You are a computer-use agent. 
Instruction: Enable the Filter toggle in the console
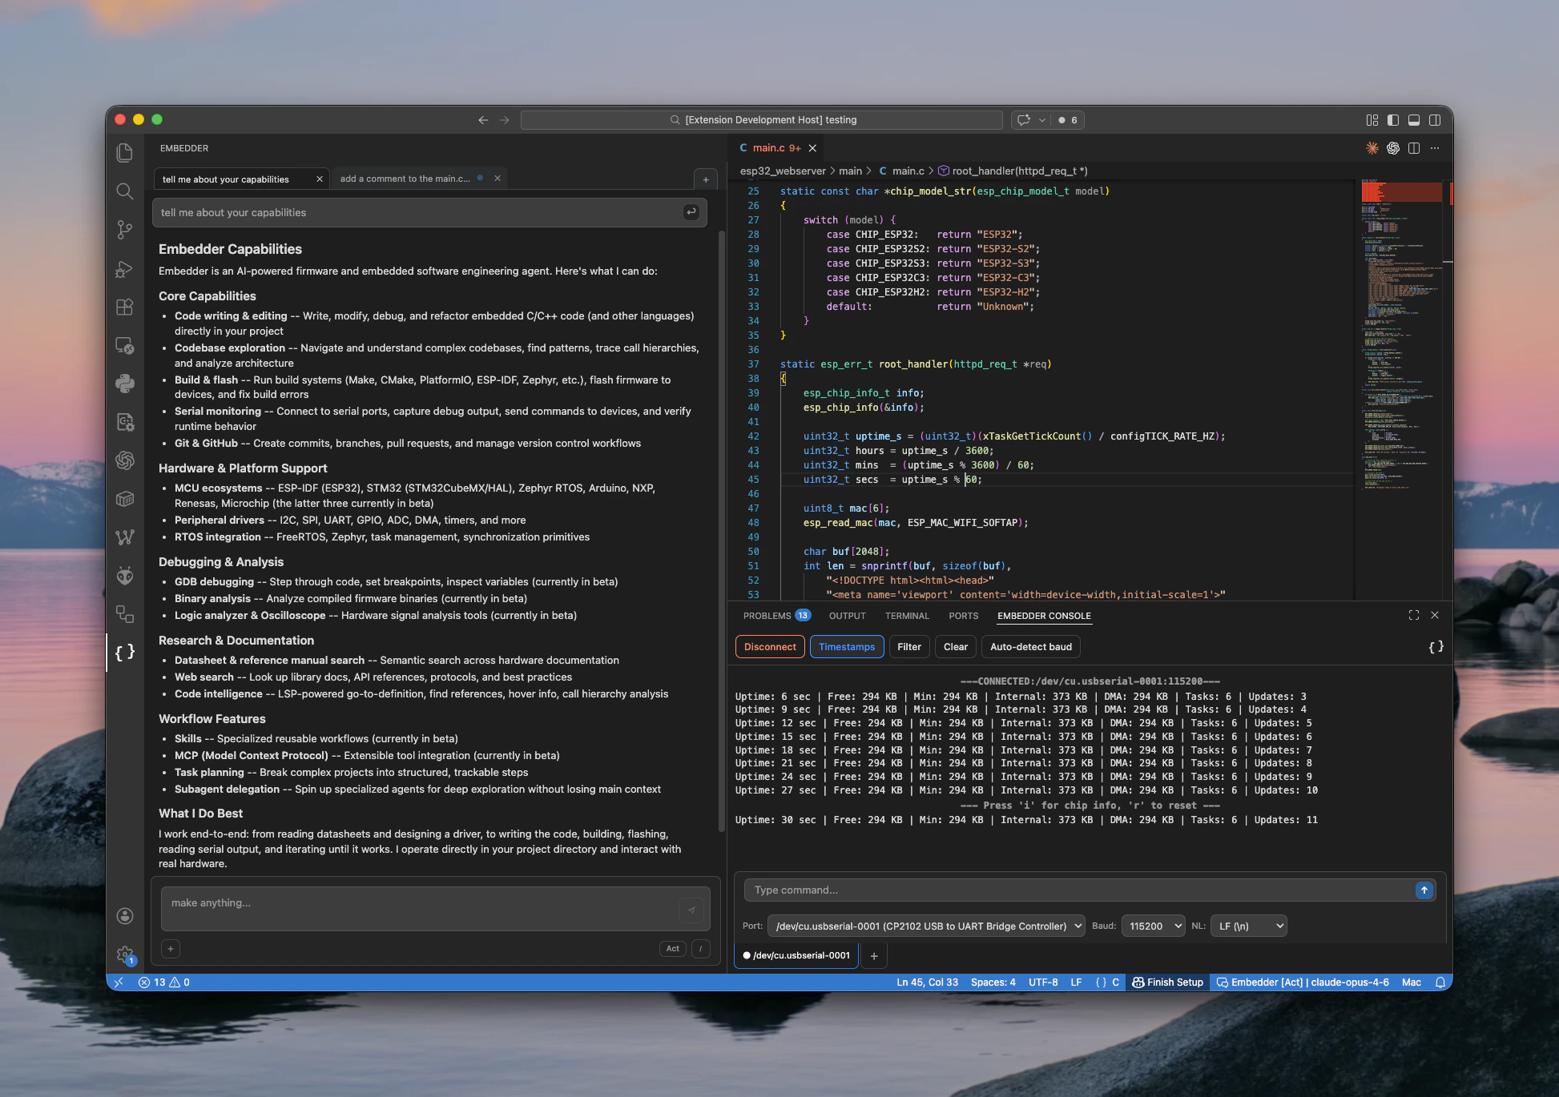point(908,646)
